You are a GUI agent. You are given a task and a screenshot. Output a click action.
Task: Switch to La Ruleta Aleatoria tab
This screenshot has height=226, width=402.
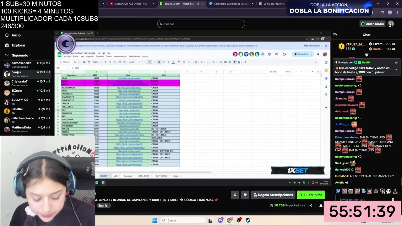coord(272,4)
